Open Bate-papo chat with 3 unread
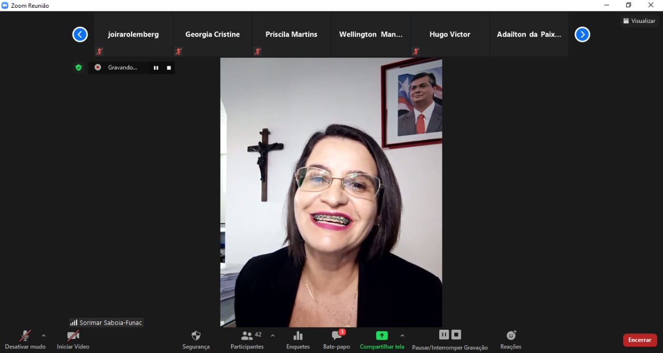Image resolution: width=663 pixels, height=353 pixels. 337,336
